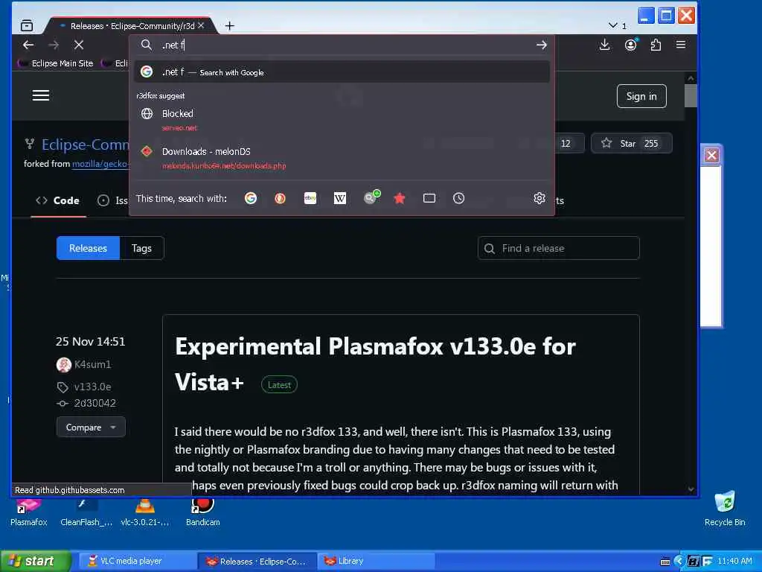The height and width of the screenshot is (572, 762).
Task: Switch to VLC media player taskbar button
Action: point(138,562)
